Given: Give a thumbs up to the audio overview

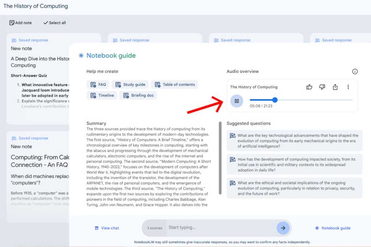Looking at the screenshot, I should pyautogui.click(x=309, y=87).
